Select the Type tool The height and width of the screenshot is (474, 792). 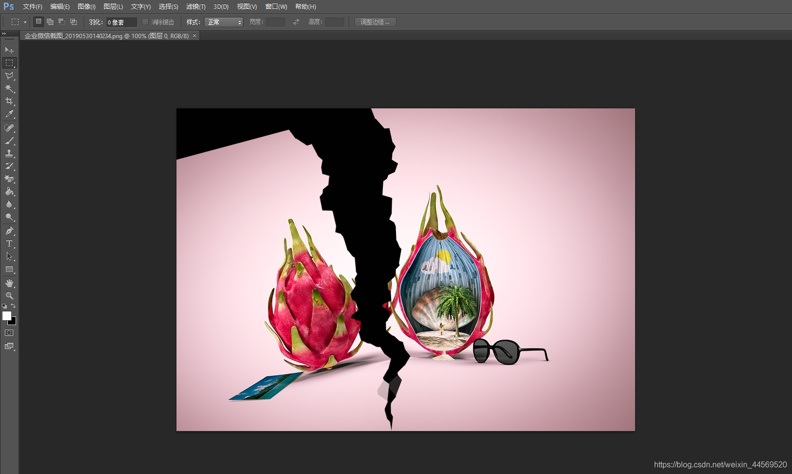click(x=9, y=244)
